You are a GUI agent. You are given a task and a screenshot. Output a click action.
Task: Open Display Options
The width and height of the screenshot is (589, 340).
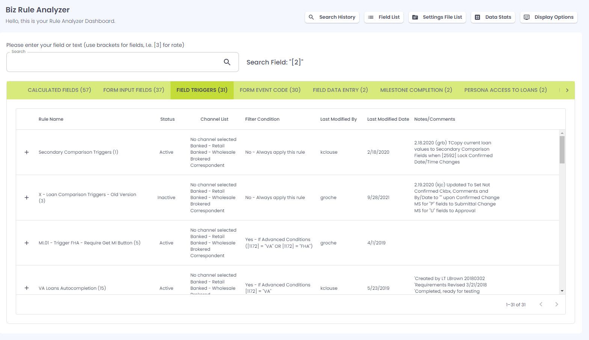549,17
